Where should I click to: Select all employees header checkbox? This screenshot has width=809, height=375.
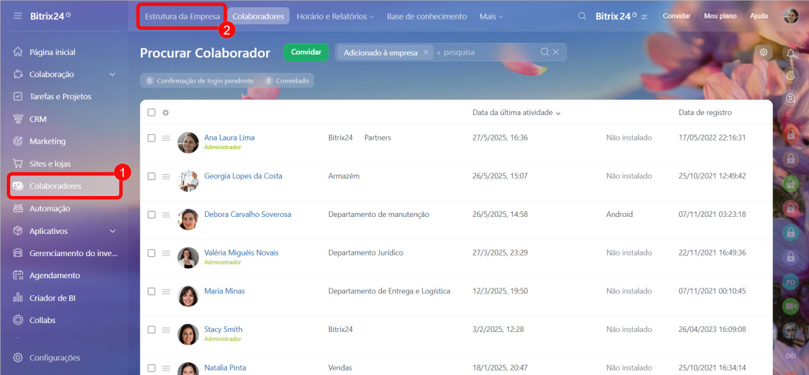[x=151, y=113]
